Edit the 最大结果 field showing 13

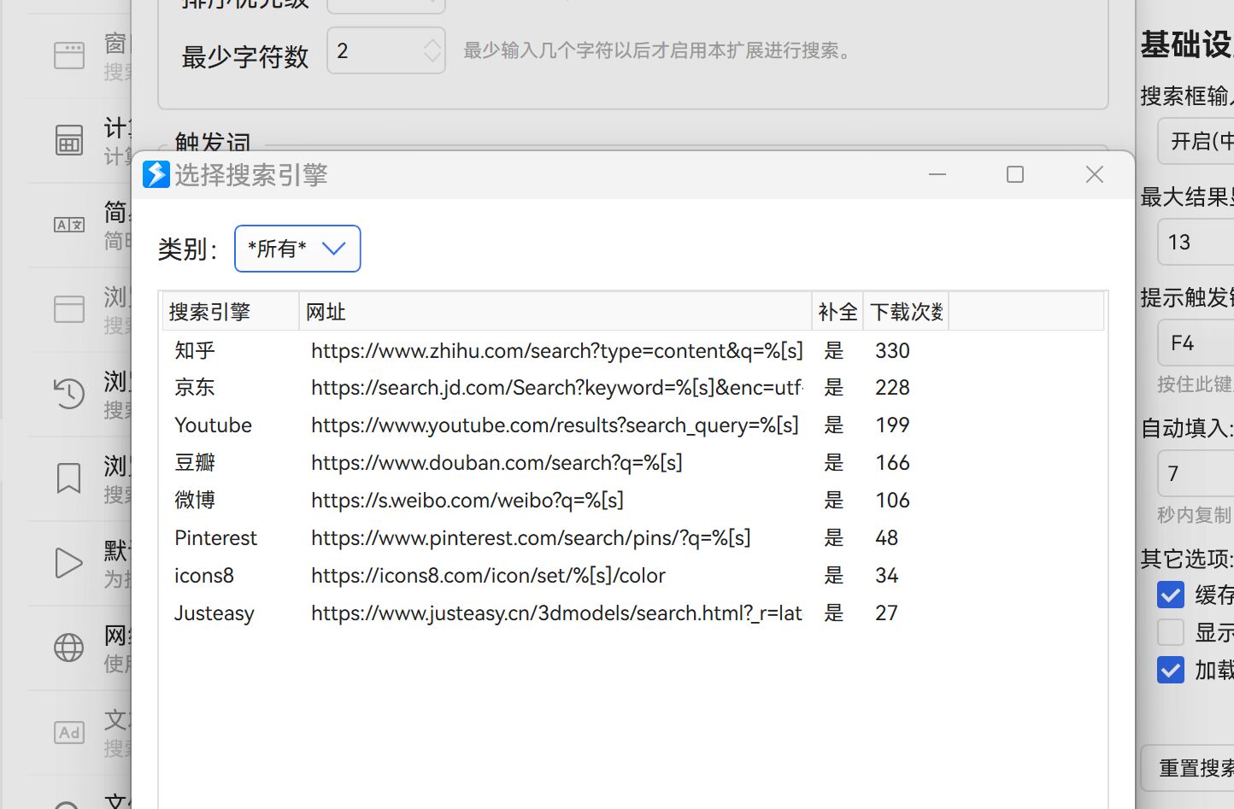click(x=1196, y=242)
